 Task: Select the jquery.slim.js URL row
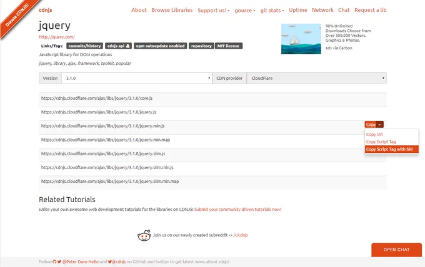(x=212, y=153)
